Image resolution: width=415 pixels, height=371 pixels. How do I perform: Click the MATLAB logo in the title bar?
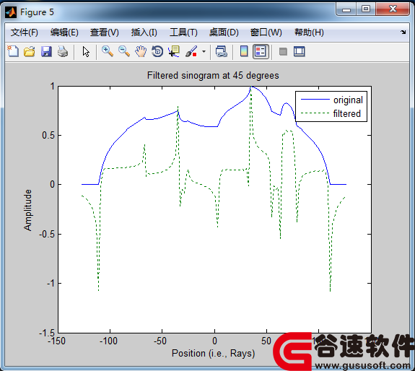[11, 12]
